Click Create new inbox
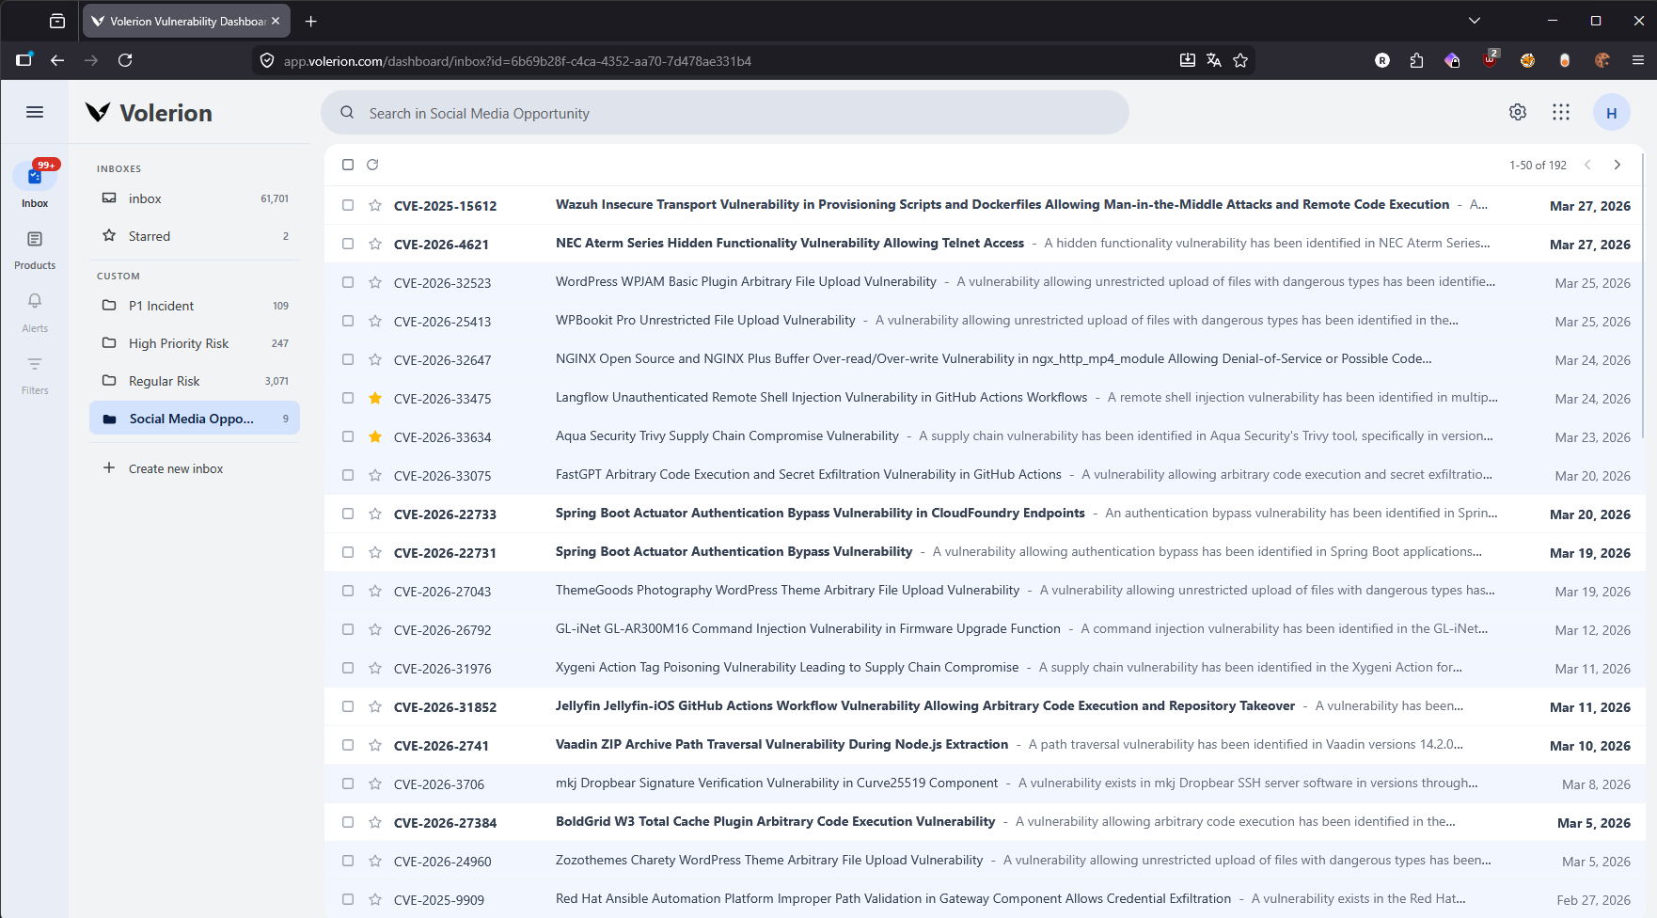Screen dimensions: 1657x918 click(x=174, y=467)
